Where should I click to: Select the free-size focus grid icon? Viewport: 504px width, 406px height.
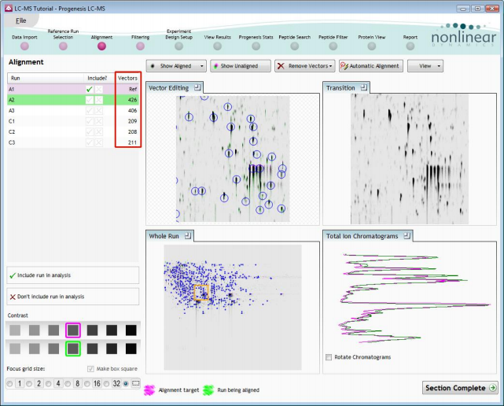[136, 383]
